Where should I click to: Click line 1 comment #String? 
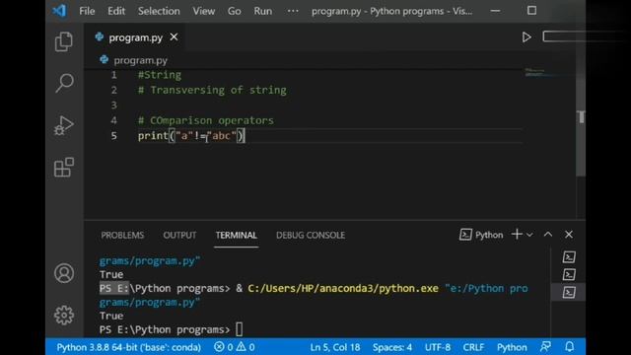pos(160,75)
